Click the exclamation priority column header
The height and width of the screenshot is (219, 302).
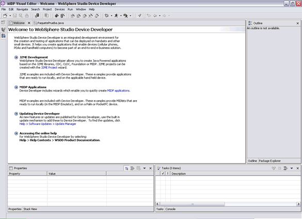click(168, 174)
